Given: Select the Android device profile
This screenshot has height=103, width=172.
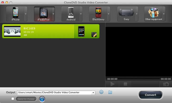Looking at the screenshot, I should pos(71,14).
